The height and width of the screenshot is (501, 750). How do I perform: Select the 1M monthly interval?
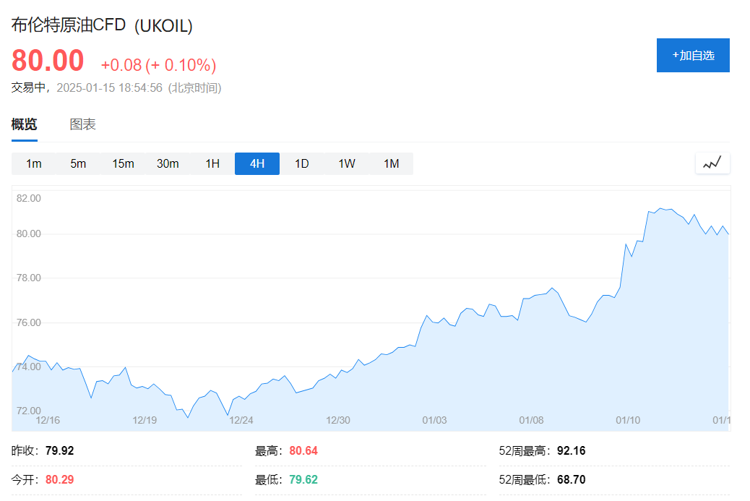[391, 163]
